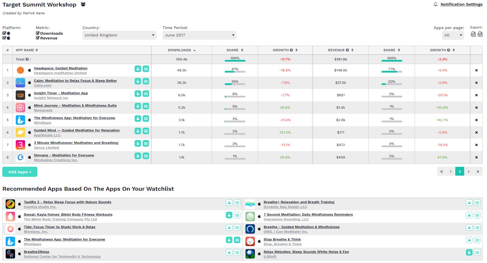Click the 321.5% growth value
Screen dimensions: 487x263
click(285, 133)
